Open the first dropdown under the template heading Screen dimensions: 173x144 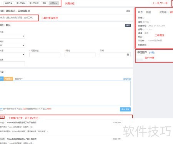pos(12,36)
